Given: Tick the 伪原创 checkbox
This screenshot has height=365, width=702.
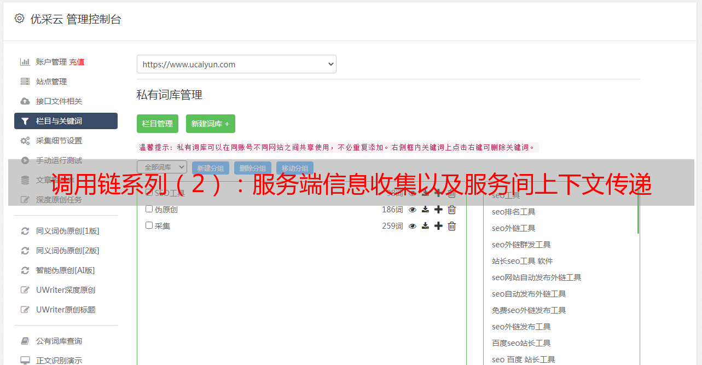Looking at the screenshot, I should click(149, 209).
